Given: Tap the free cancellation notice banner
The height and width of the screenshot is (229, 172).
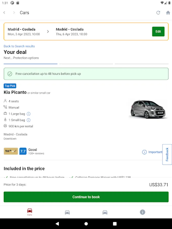Looking at the screenshot, I should 86,74.
